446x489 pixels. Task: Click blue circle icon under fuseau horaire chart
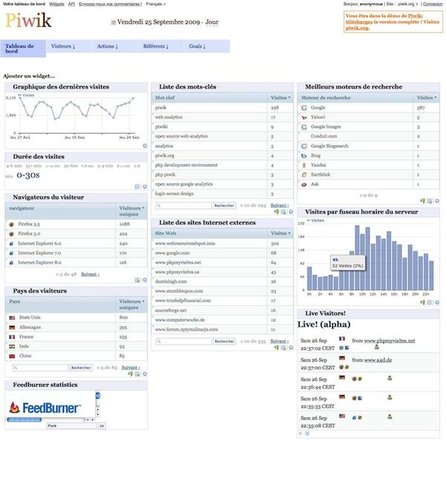[437, 302]
